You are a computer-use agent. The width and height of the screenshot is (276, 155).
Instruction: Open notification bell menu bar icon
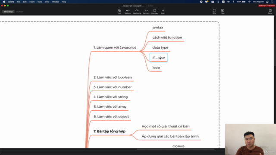(x=207, y=2)
